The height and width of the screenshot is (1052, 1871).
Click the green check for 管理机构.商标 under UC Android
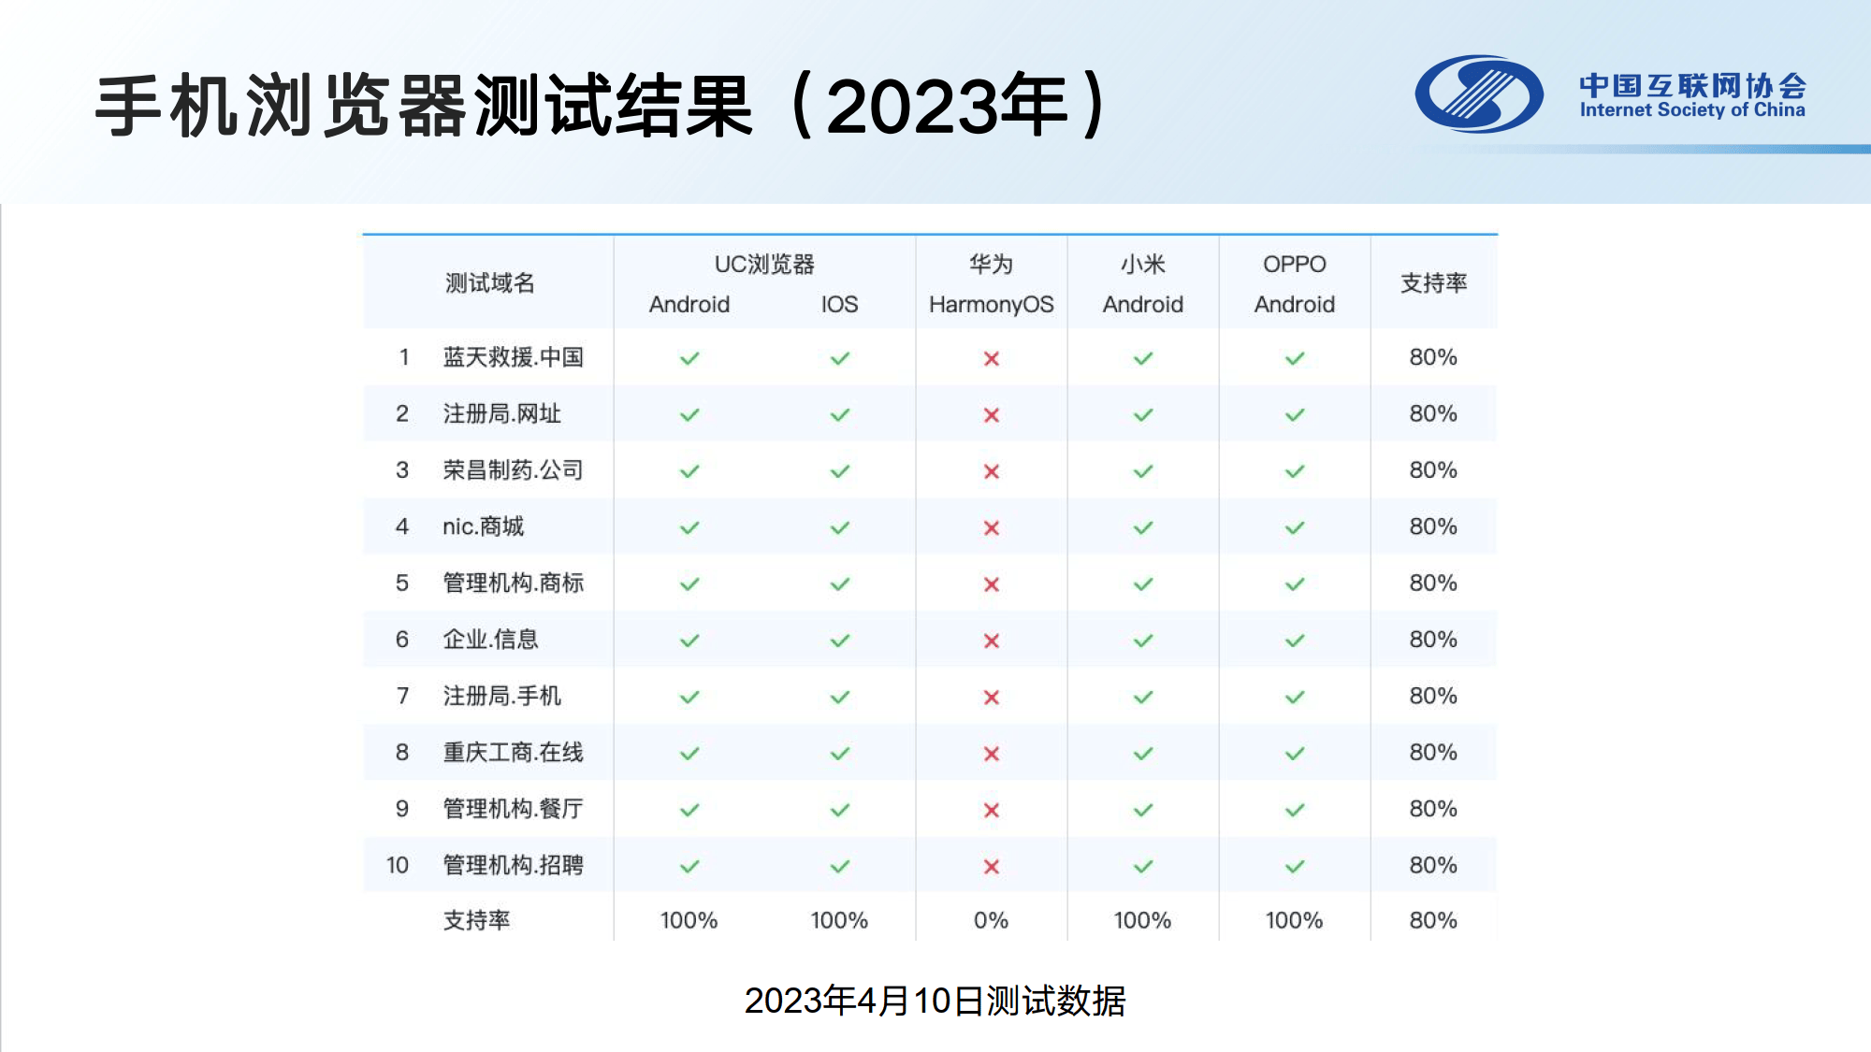click(689, 584)
